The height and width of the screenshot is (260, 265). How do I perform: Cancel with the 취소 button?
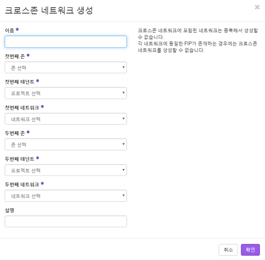click(228, 250)
